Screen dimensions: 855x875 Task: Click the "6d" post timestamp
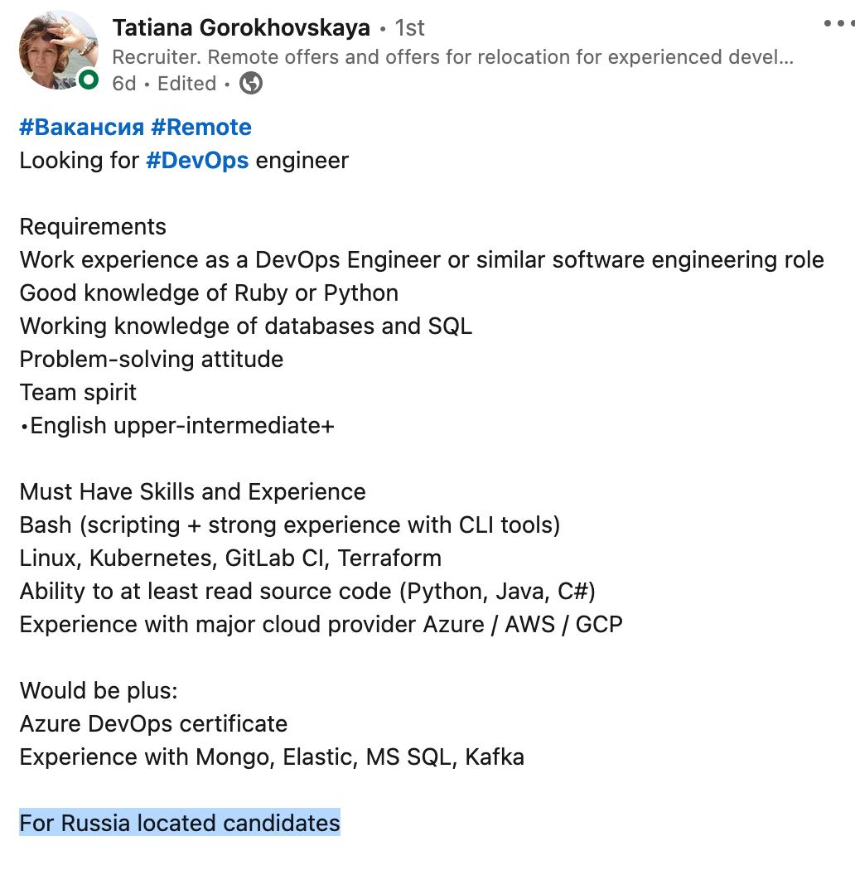click(123, 84)
